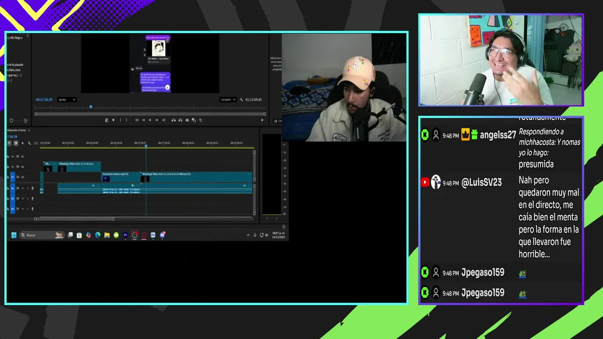
Task: Open File Explorer from the taskbar
Action: coord(106,235)
